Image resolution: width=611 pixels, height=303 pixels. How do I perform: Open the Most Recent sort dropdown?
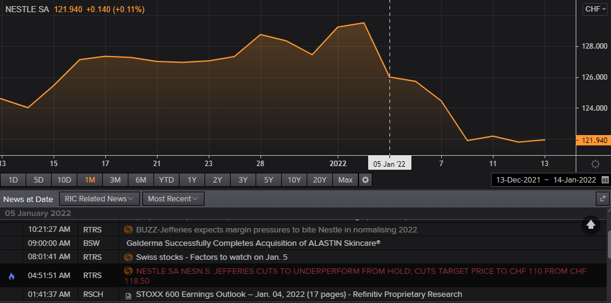(173, 198)
